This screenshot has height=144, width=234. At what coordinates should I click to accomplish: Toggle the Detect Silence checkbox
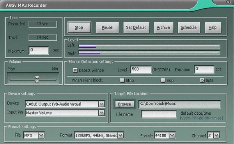75,70
